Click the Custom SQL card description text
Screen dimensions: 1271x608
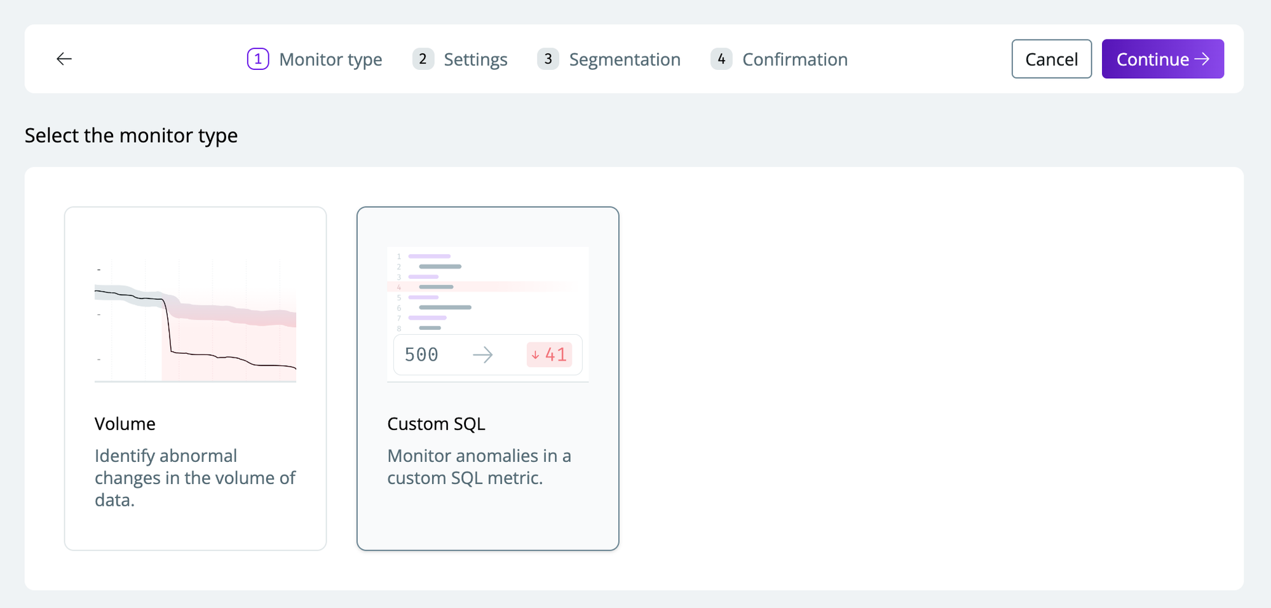[479, 467]
